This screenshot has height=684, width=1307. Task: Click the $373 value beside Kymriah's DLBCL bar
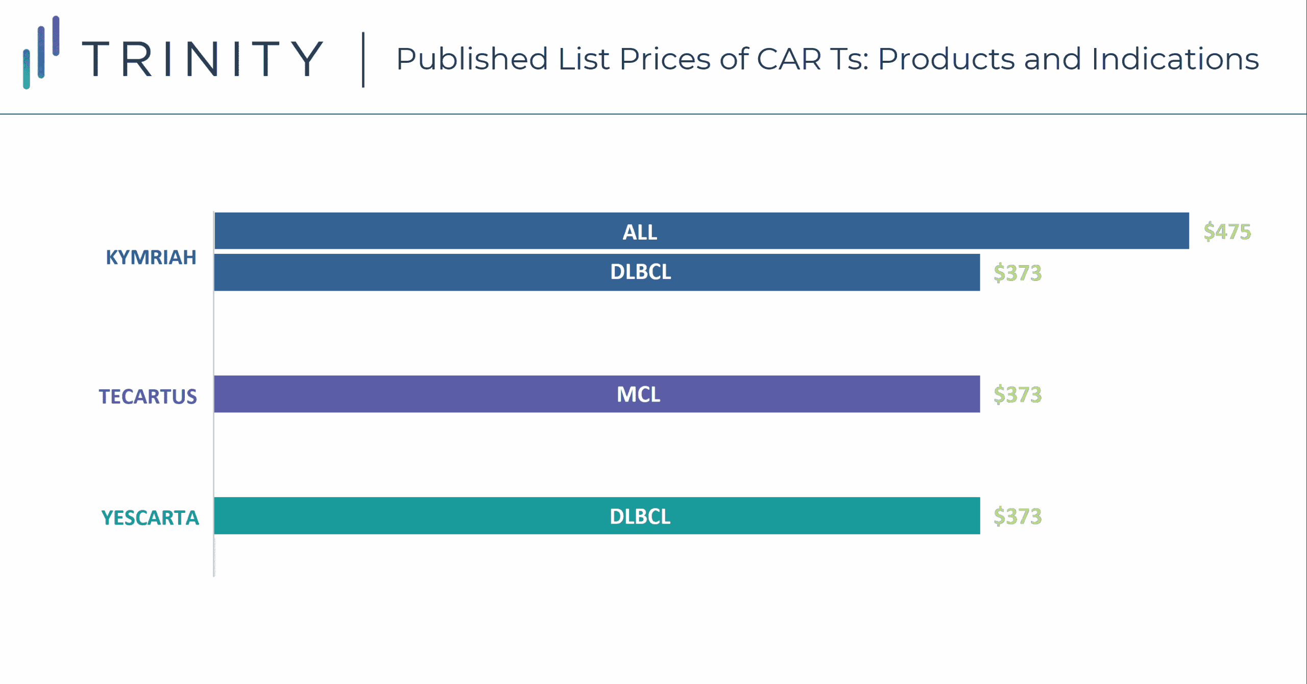click(x=1018, y=273)
